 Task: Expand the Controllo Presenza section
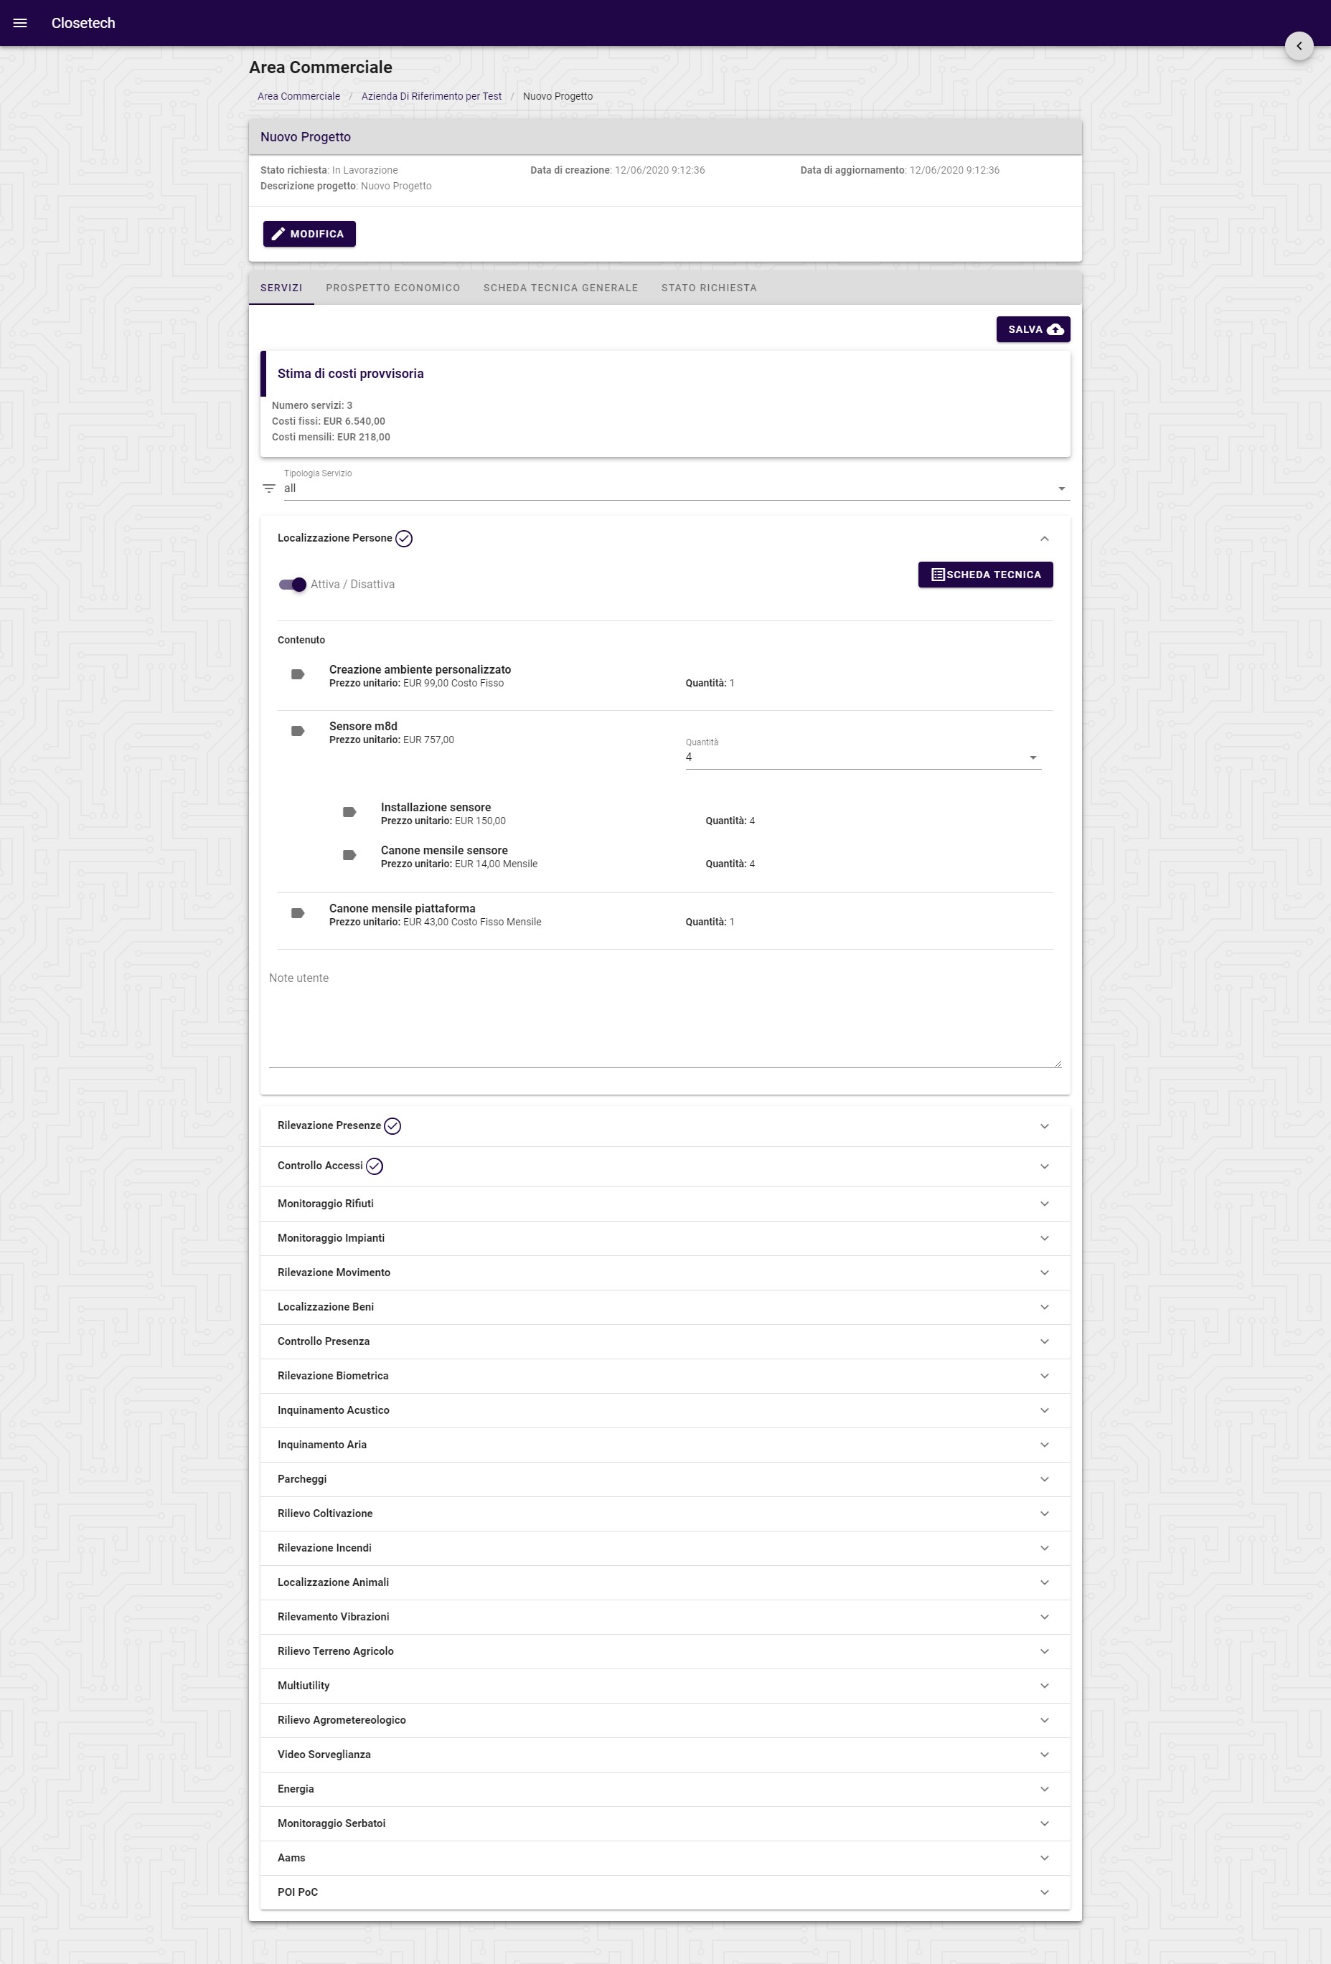tap(665, 1341)
